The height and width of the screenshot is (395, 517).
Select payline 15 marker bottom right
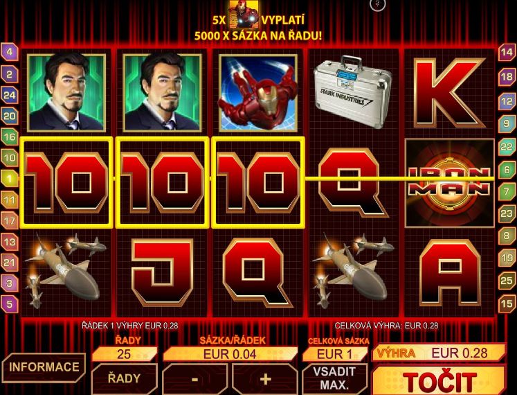coord(507,304)
